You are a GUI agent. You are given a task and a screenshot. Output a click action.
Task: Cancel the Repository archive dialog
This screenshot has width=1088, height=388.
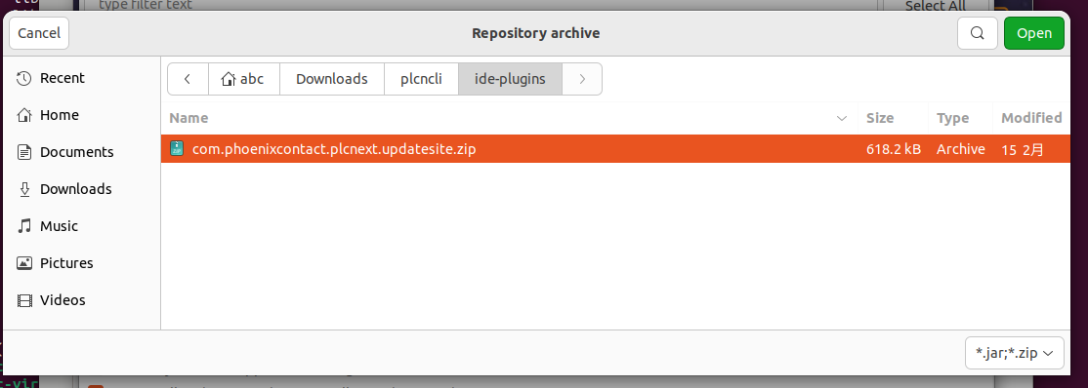(39, 33)
